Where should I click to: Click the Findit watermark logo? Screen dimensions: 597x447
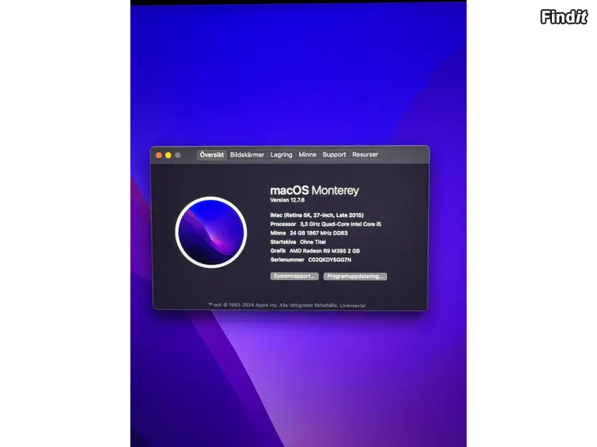pos(565,17)
